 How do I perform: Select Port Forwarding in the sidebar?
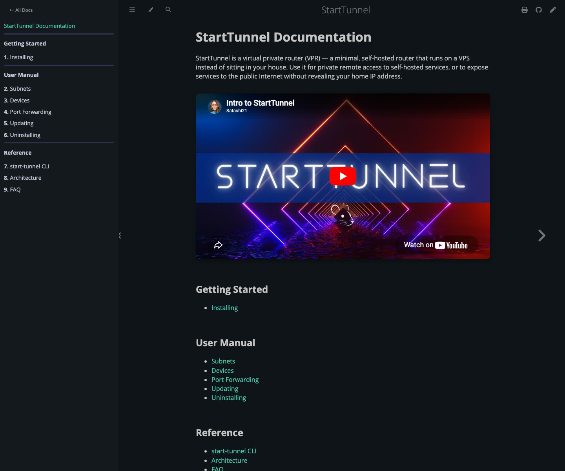[x=31, y=112]
